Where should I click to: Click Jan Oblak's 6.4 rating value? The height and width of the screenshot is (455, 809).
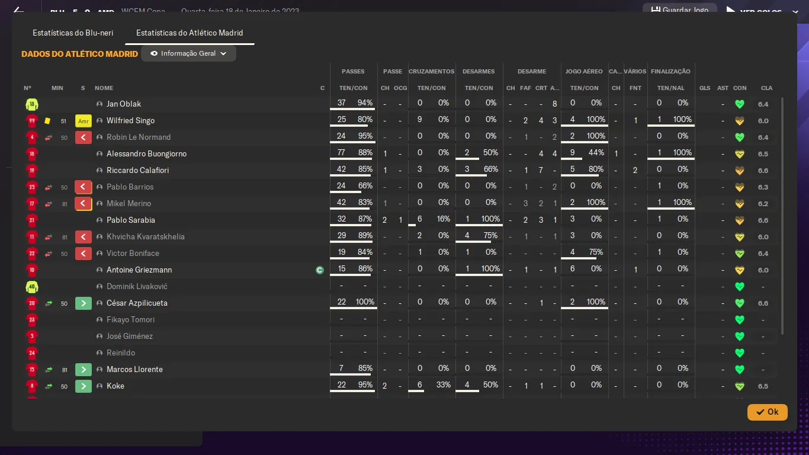(x=763, y=104)
